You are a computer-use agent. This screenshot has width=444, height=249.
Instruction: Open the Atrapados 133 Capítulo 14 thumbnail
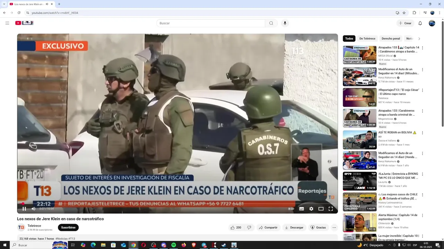pos(360,55)
